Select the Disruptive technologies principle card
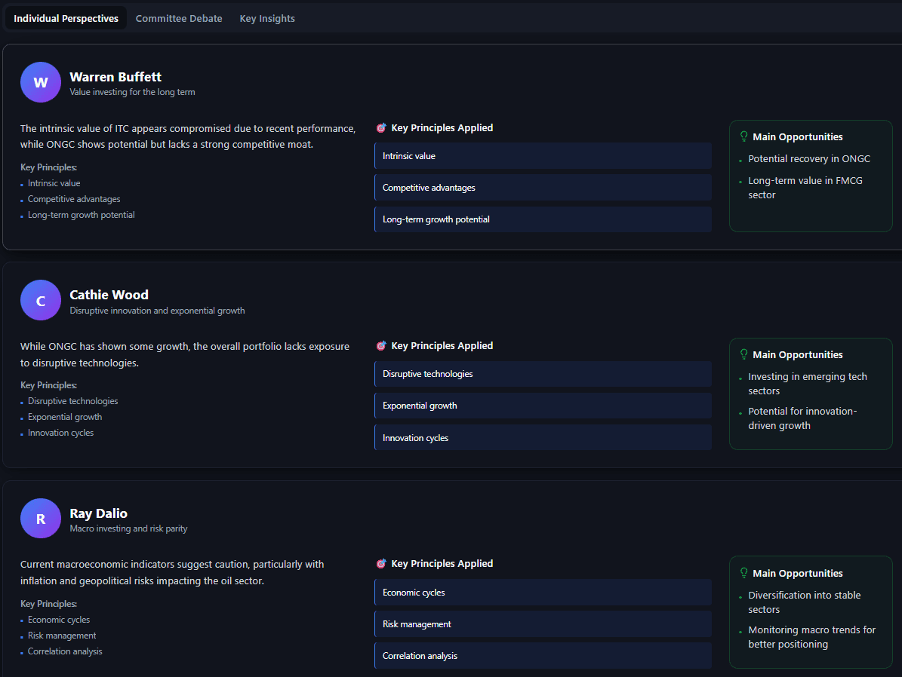Screen dimensions: 902x677 point(542,374)
